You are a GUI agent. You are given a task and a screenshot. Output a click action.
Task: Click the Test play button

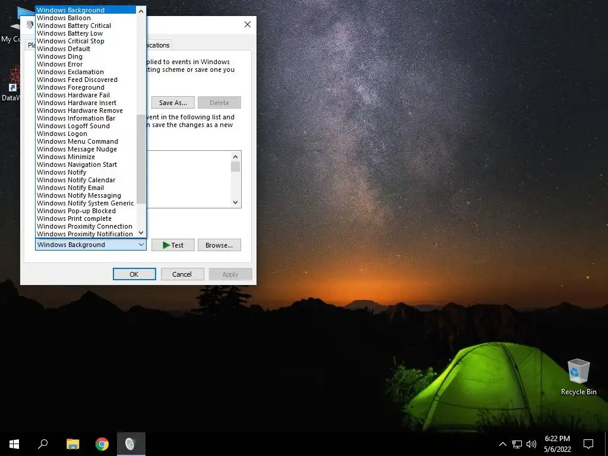pyautogui.click(x=173, y=245)
